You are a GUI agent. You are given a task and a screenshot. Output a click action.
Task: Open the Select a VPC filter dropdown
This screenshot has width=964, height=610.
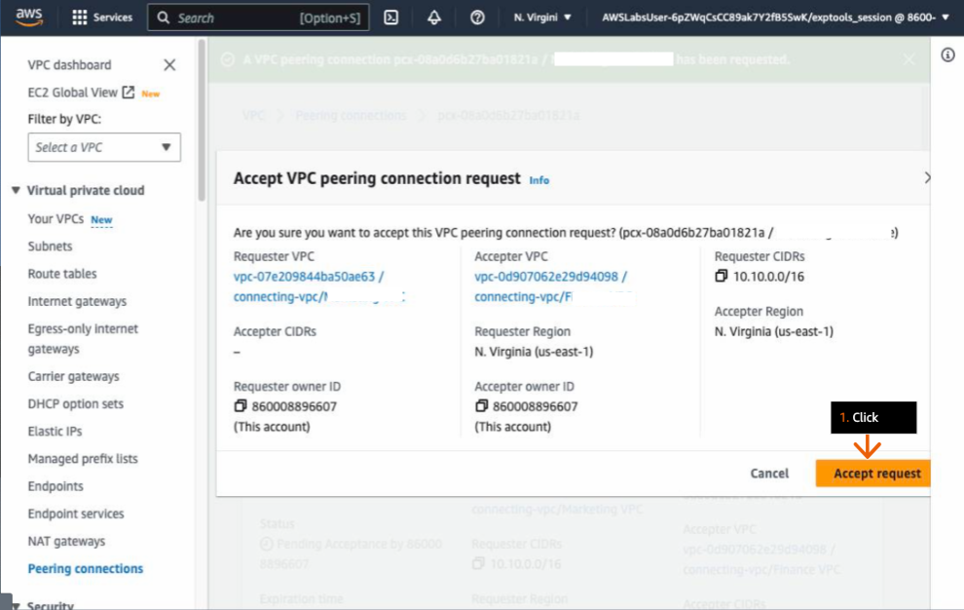(x=103, y=147)
